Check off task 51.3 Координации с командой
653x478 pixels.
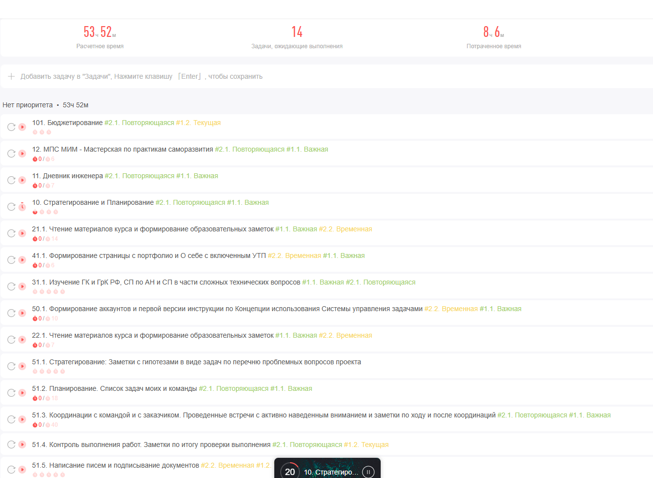tap(11, 419)
